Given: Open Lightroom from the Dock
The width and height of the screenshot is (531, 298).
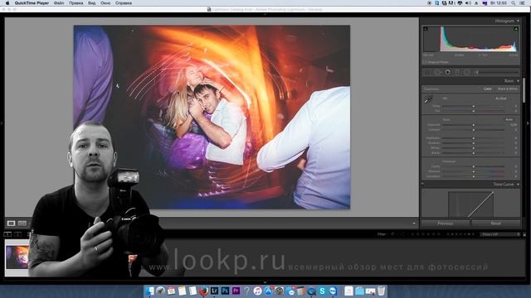Looking at the screenshot, I should click(x=214, y=291).
